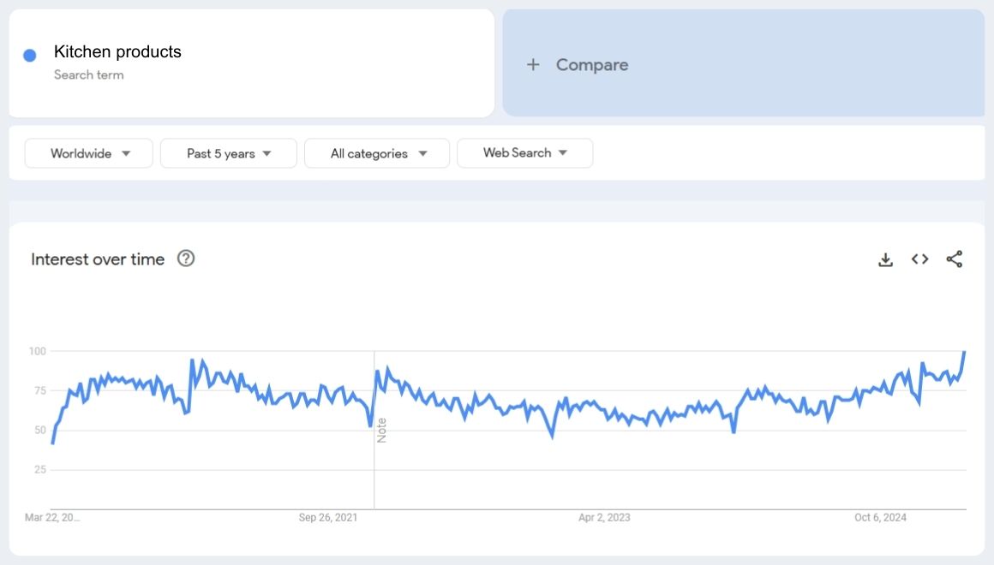This screenshot has height=565, width=994.
Task: Open the embed code icon
Action: point(919,259)
